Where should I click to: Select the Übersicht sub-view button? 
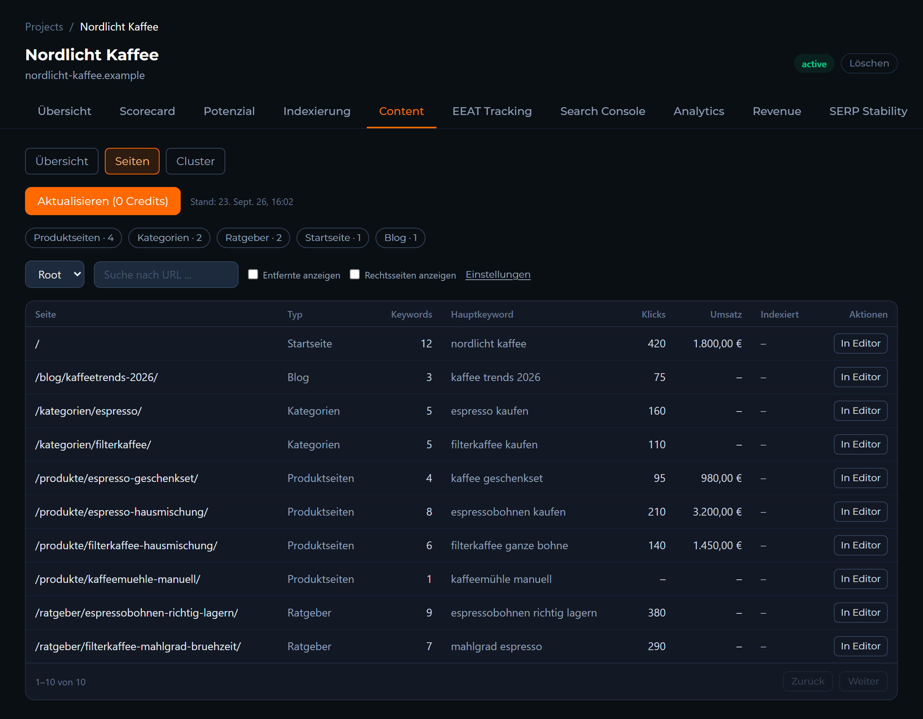pos(62,161)
